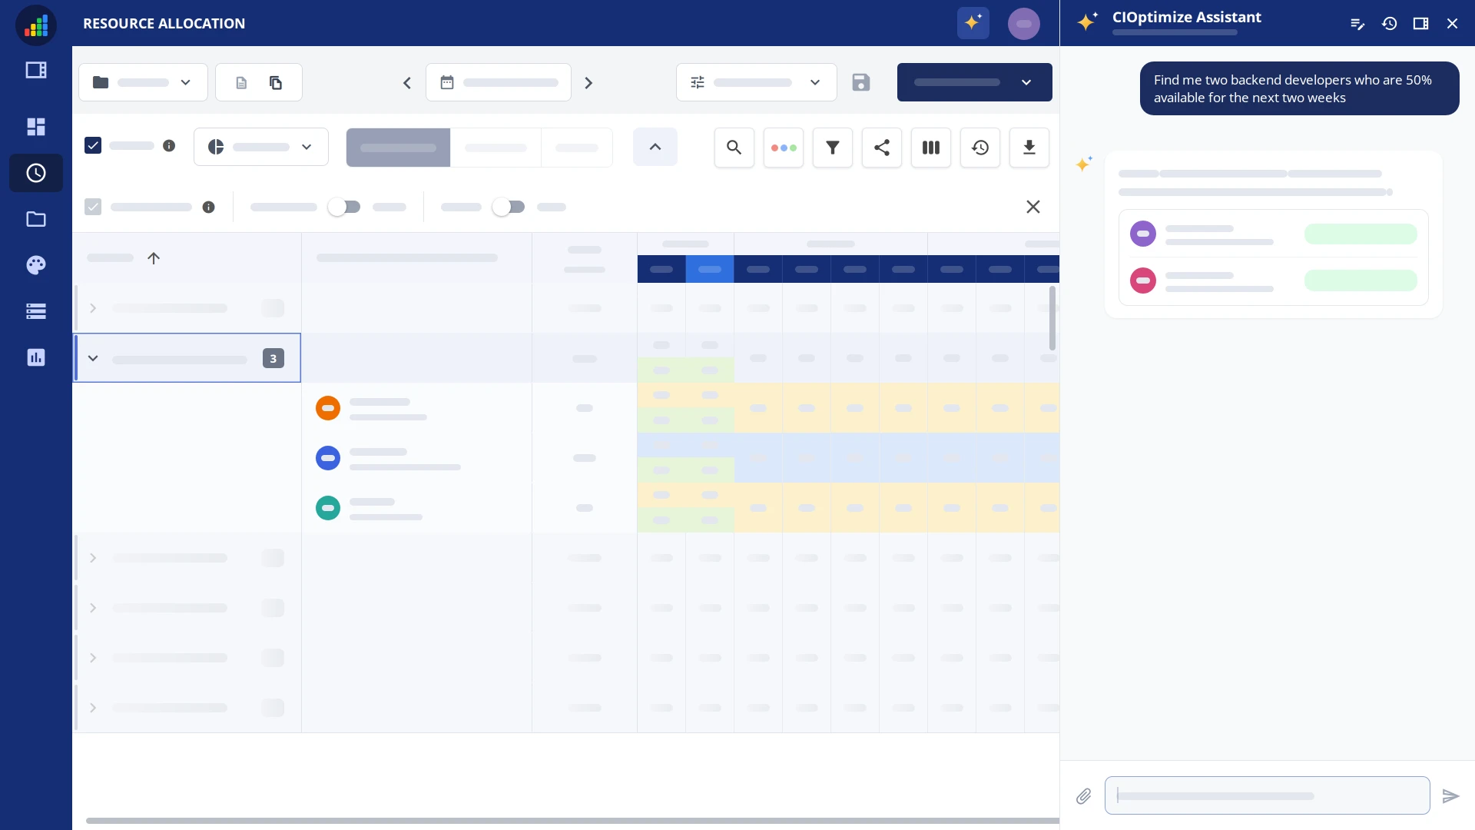Send message with arrow icon
The image size is (1475, 830).
click(x=1450, y=796)
